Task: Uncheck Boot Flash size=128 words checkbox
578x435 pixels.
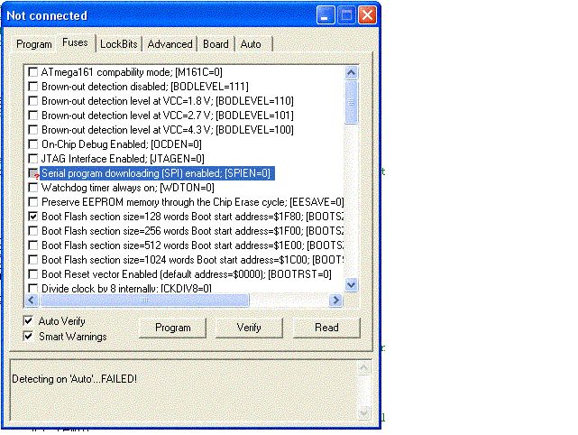Action: click(33, 217)
